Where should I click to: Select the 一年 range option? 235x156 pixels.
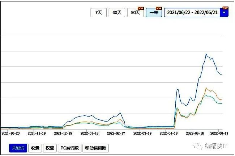click(154, 13)
